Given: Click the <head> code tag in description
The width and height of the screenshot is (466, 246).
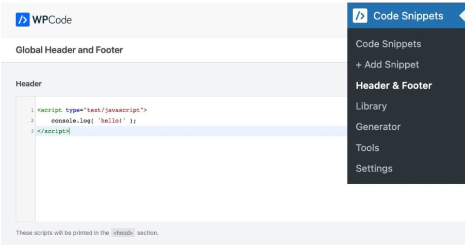Looking at the screenshot, I should (123, 233).
